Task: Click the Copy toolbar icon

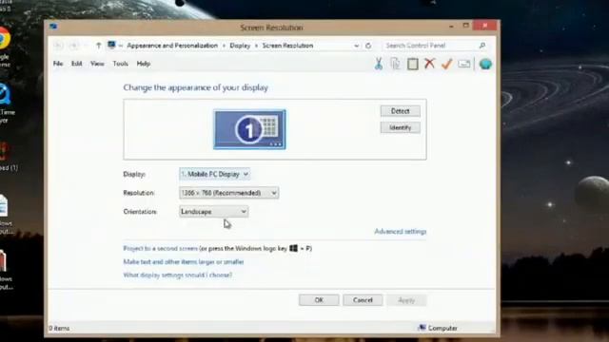Action: [396, 64]
